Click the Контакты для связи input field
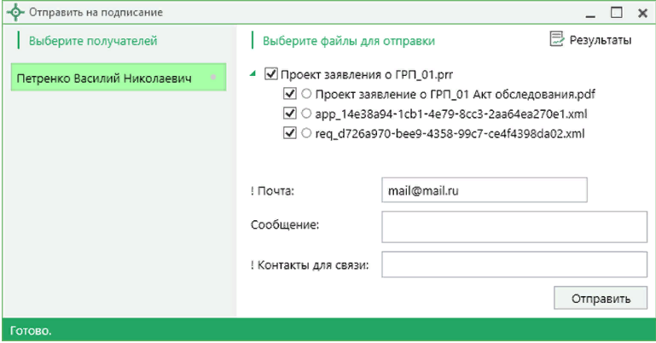 [x=514, y=265]
